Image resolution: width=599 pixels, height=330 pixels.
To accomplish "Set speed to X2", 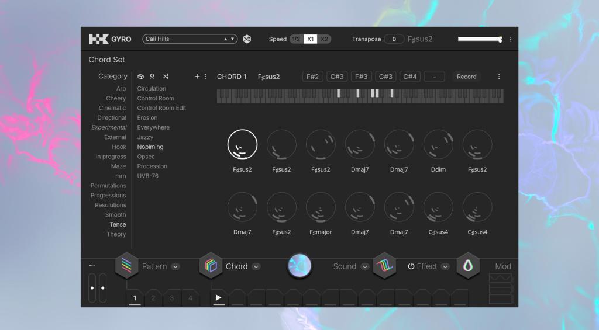I will [324, 39].
